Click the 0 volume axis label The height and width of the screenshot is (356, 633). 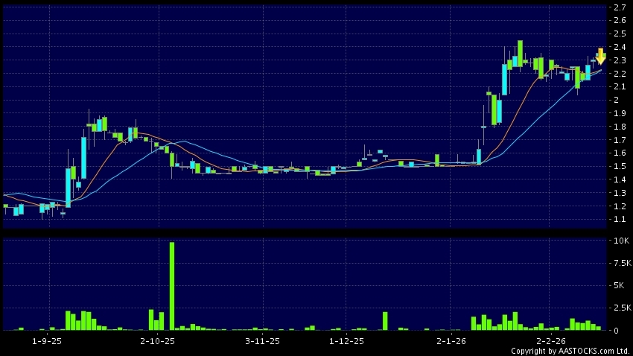(x=616, y=330)
